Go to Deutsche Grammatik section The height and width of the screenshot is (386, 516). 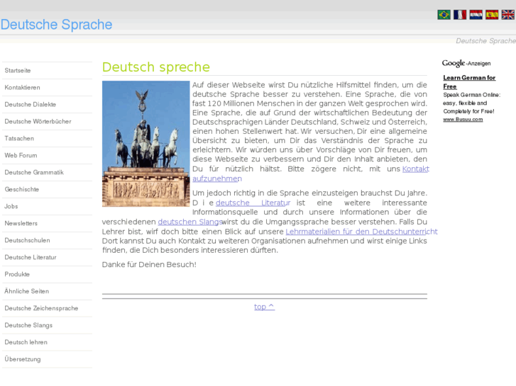(47, 173)
